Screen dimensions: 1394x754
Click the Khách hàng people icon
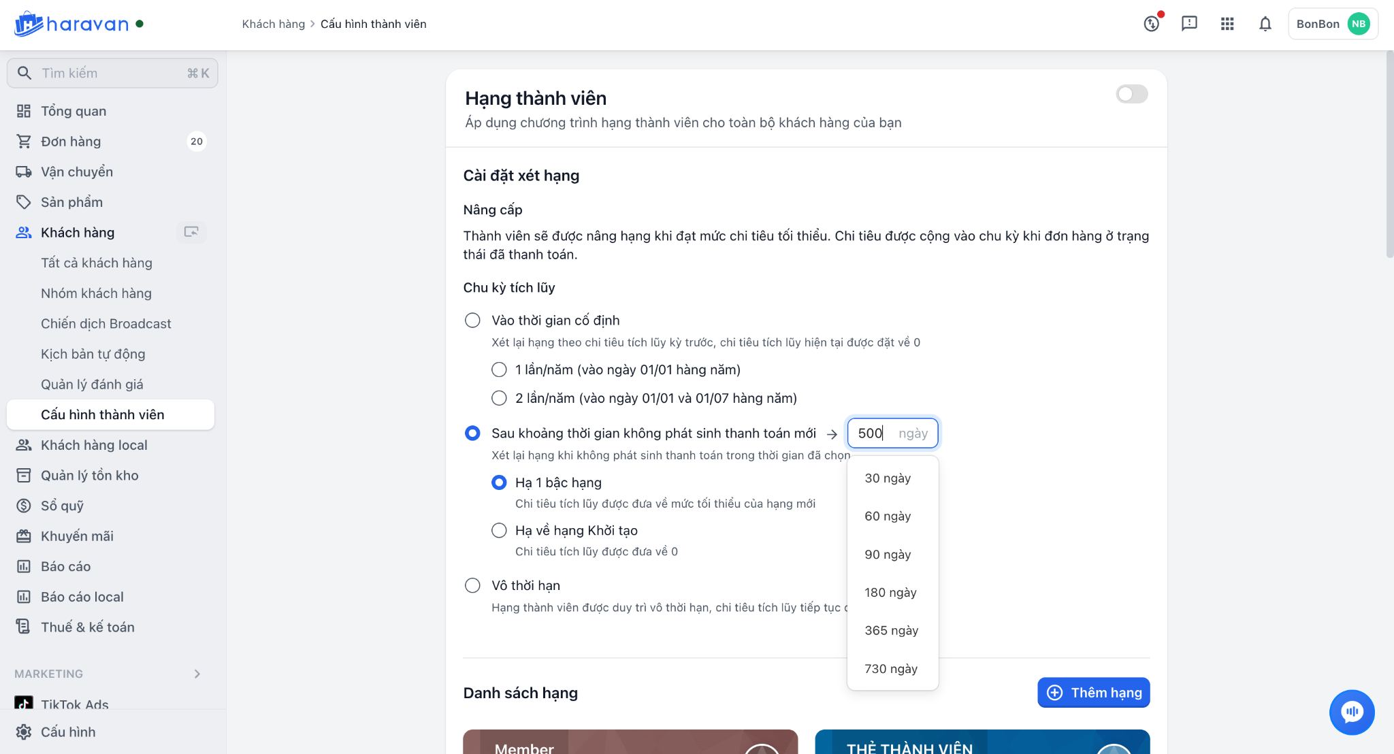coord(24,233)
